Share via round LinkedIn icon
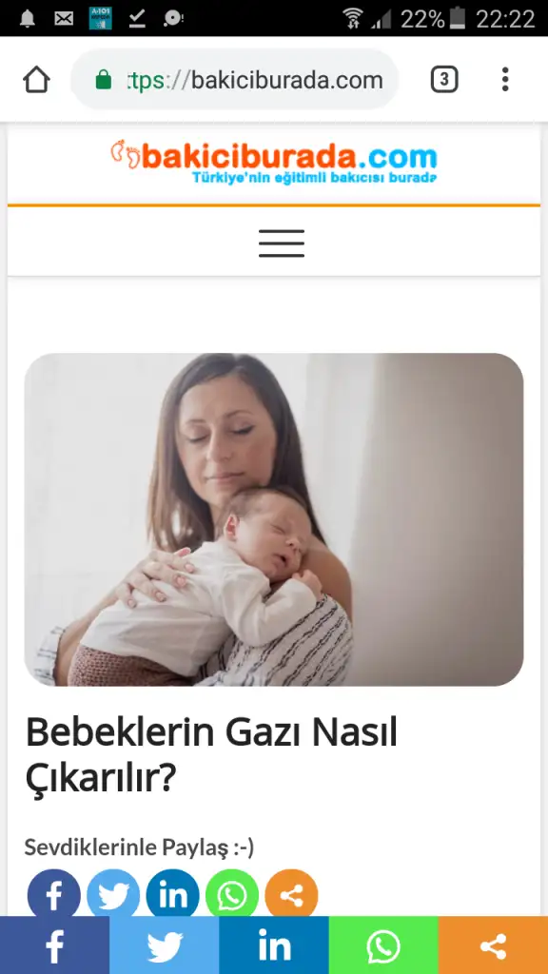Screen dimensions: 548x974 click(x=173, y=894)
